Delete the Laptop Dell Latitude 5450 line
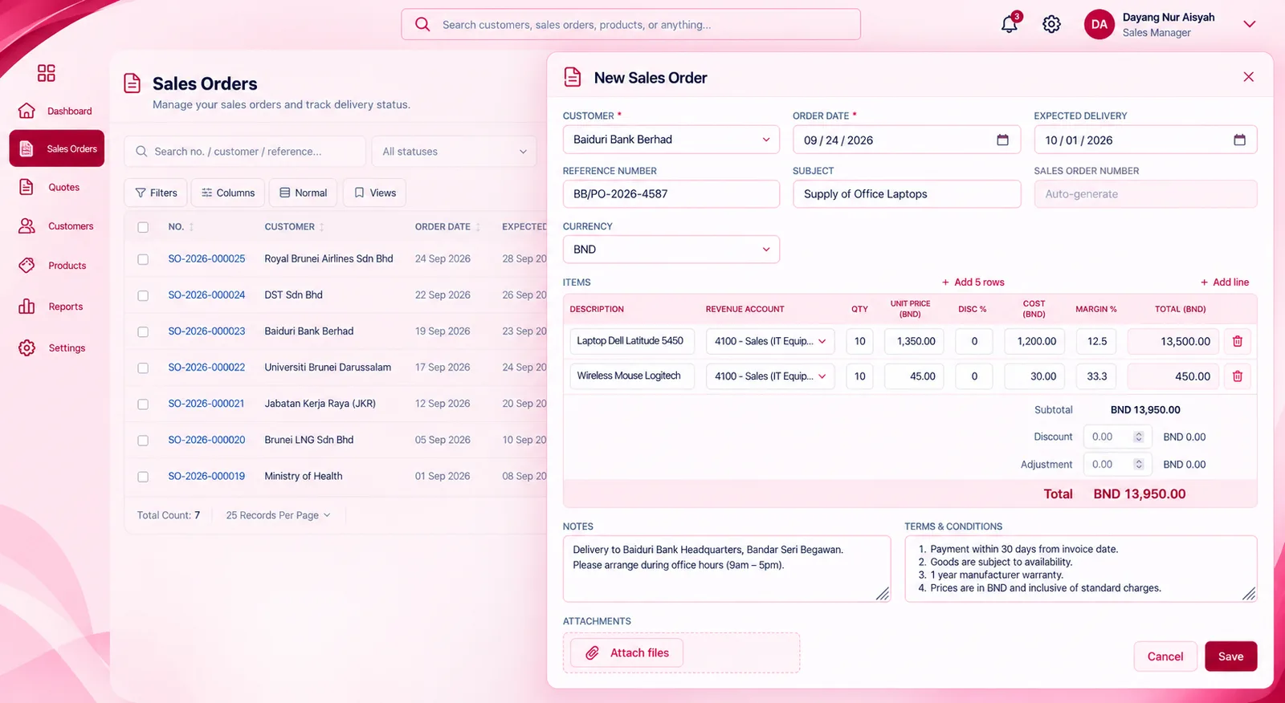 point(1238,341)
